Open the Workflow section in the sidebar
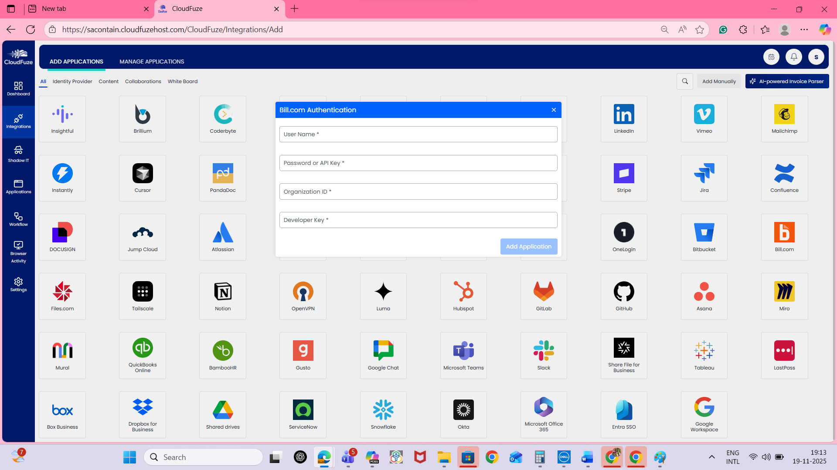 pyautogui.click(x=18, y=219)
